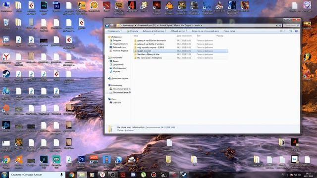Click the system tray volume icon

(x=299, y=175)
